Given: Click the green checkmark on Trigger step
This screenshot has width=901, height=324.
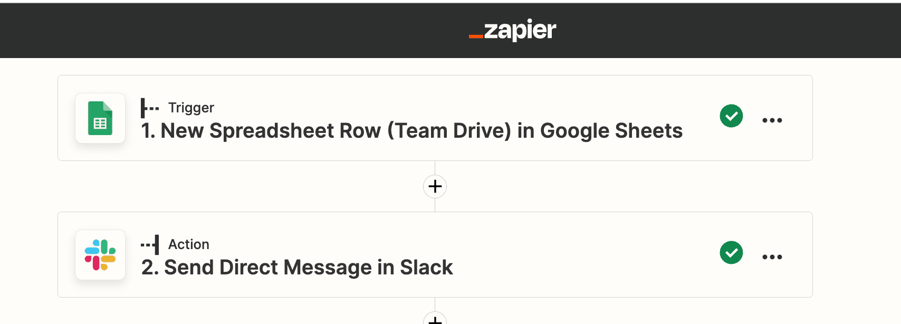Looking at the screenshot, I should [x=731, y=116].
